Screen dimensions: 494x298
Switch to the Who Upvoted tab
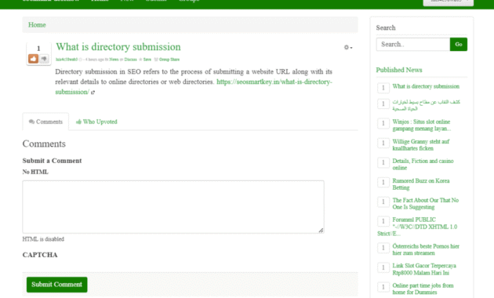[96, 122]
